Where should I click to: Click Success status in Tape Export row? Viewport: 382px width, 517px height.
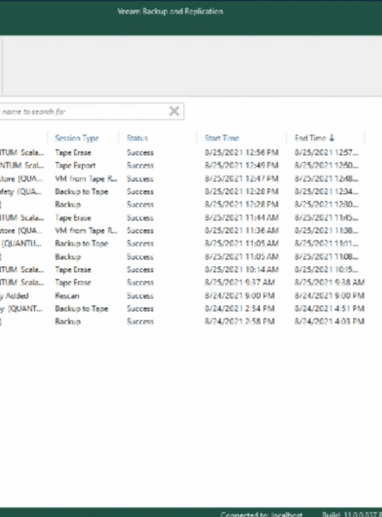point(140,165)
